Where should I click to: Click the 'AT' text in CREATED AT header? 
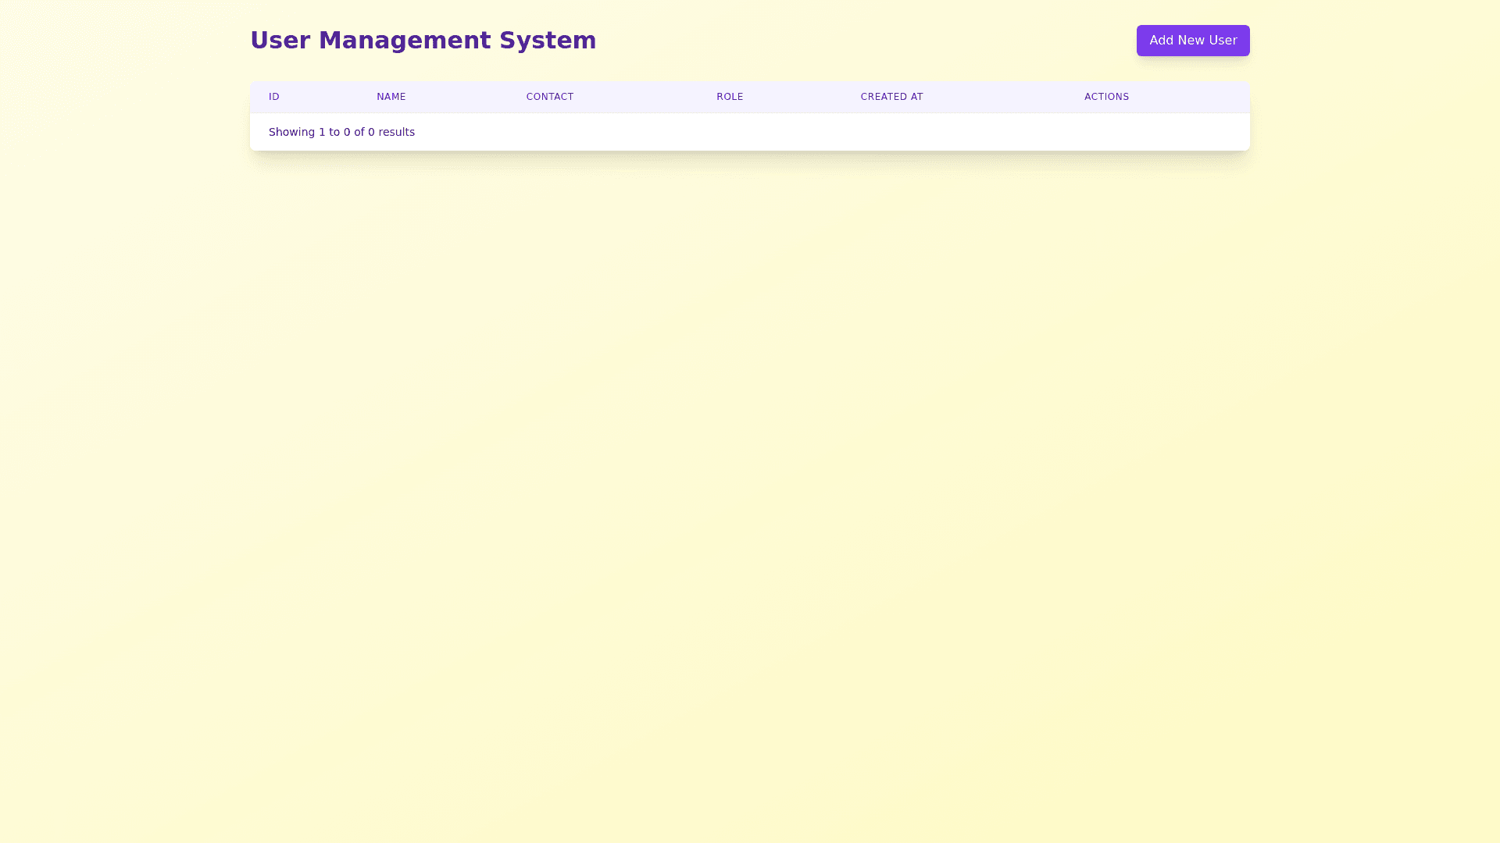[916, 97]
